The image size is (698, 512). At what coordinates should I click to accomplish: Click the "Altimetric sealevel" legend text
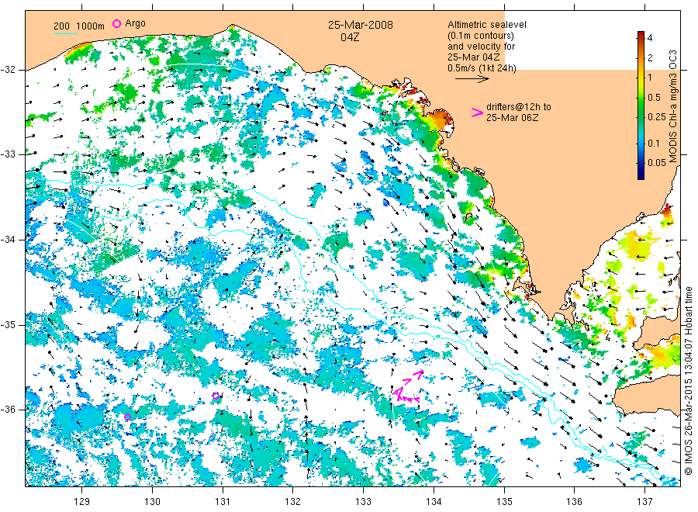click(487, 25)
